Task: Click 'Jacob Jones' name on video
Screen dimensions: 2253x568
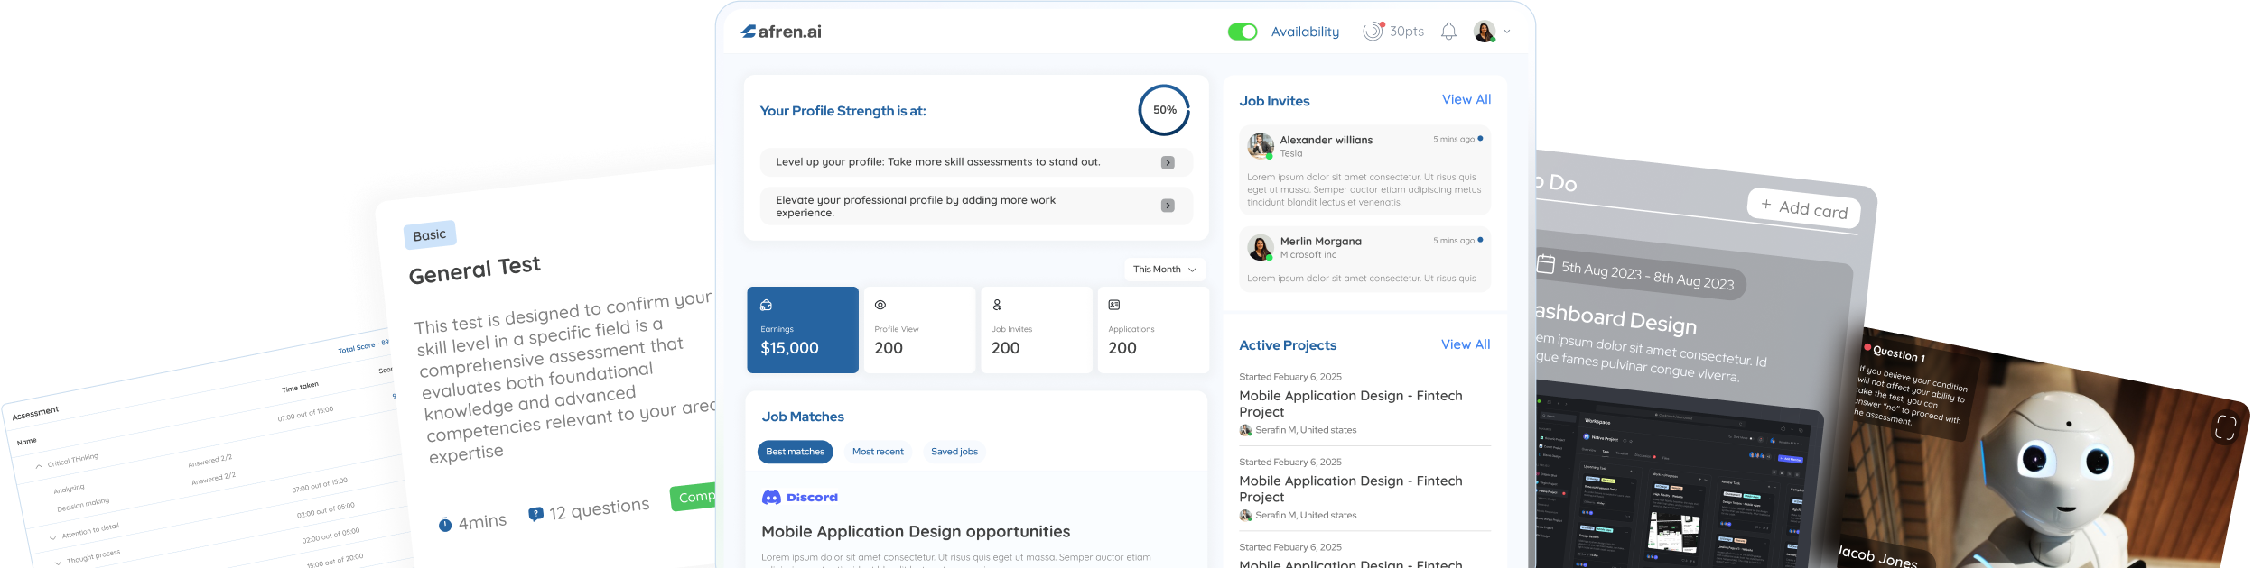Action: [1876, 556]
